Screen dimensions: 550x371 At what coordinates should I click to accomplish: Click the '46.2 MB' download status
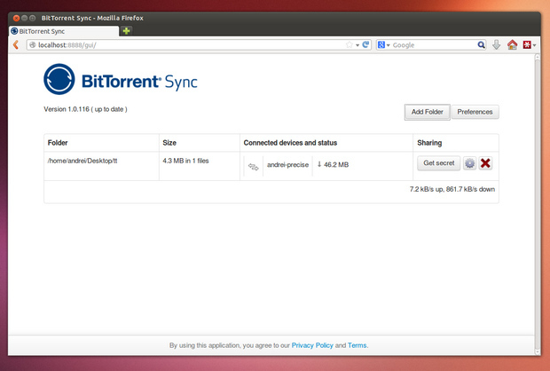pos(333,164)
